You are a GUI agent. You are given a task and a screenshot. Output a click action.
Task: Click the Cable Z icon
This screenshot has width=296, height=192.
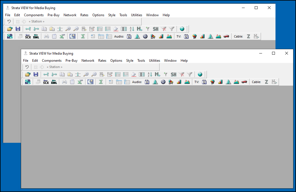click(x=266, y=82)
